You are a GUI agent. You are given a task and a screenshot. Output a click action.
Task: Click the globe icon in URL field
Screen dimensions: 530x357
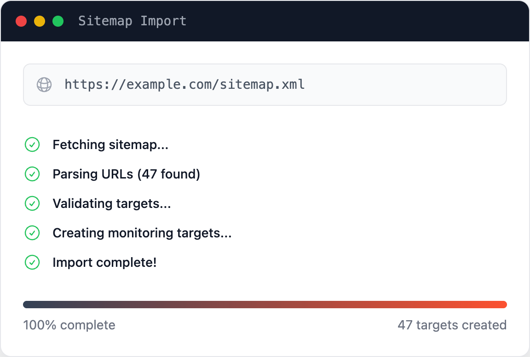pyautogui.click(x=44, y=85)
